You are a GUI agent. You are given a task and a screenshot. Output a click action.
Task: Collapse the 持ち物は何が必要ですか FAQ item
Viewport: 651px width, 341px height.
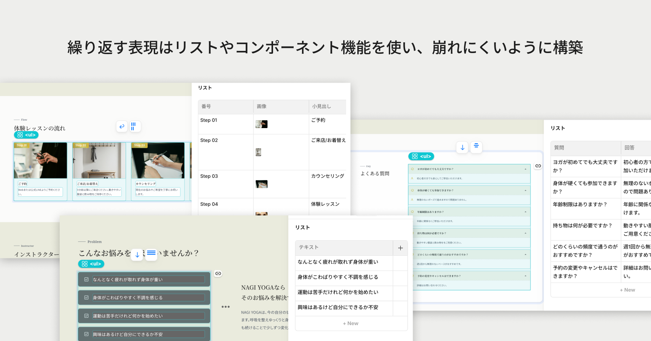525,233
